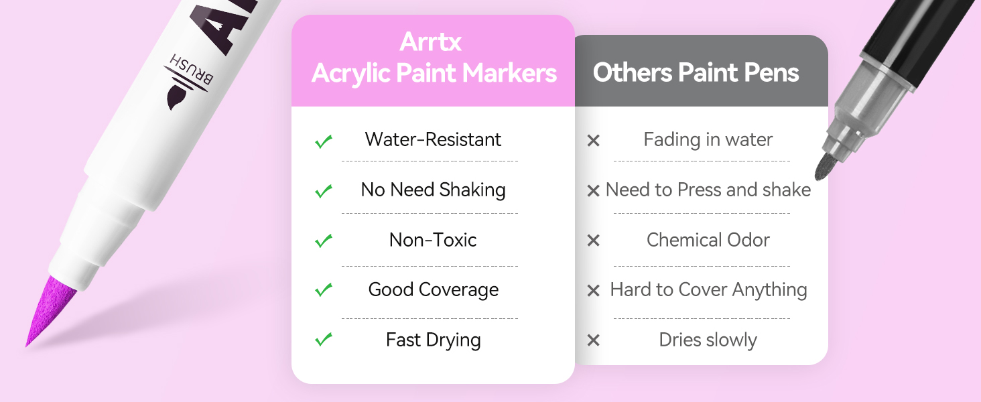This screenshot has height=402, width=981.
Task: Click the green checkmark beside Non-Toxic
Action: [324, 241]
